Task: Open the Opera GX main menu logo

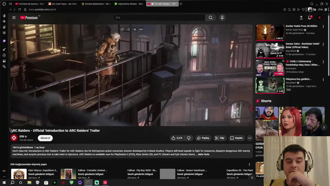Action: click(4, 4)
